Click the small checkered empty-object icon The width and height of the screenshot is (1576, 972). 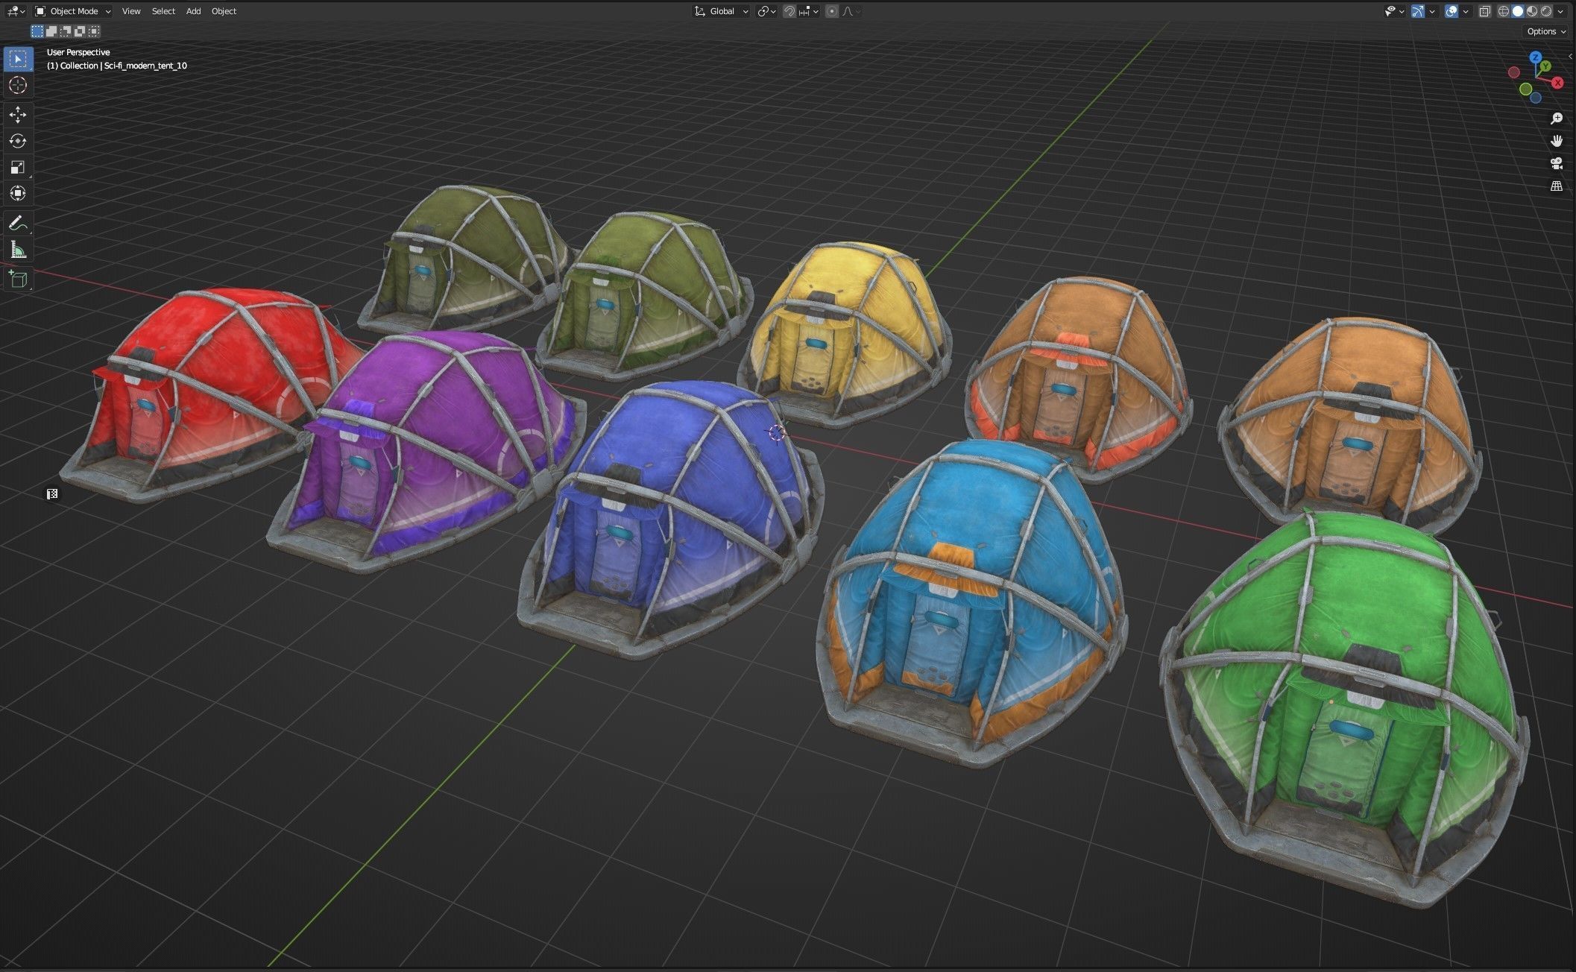coord(52,494)
